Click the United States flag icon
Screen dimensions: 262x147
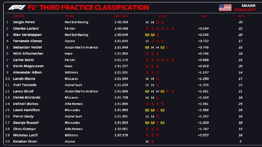(x=225, y=8)
